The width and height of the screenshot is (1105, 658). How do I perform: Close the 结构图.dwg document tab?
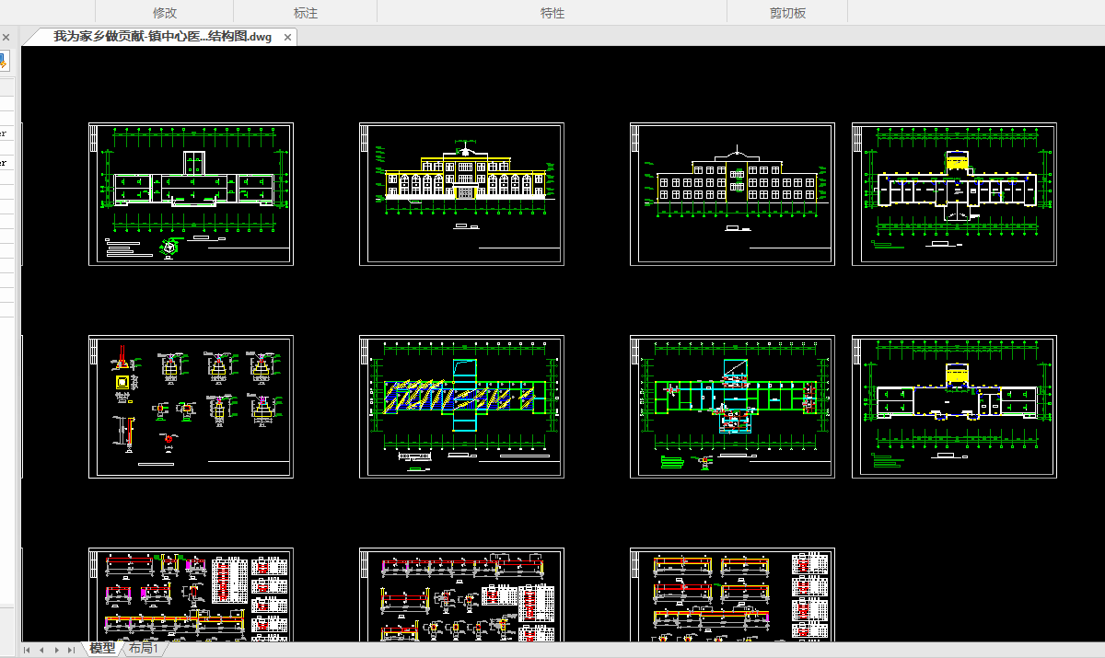tap(287, 37)
